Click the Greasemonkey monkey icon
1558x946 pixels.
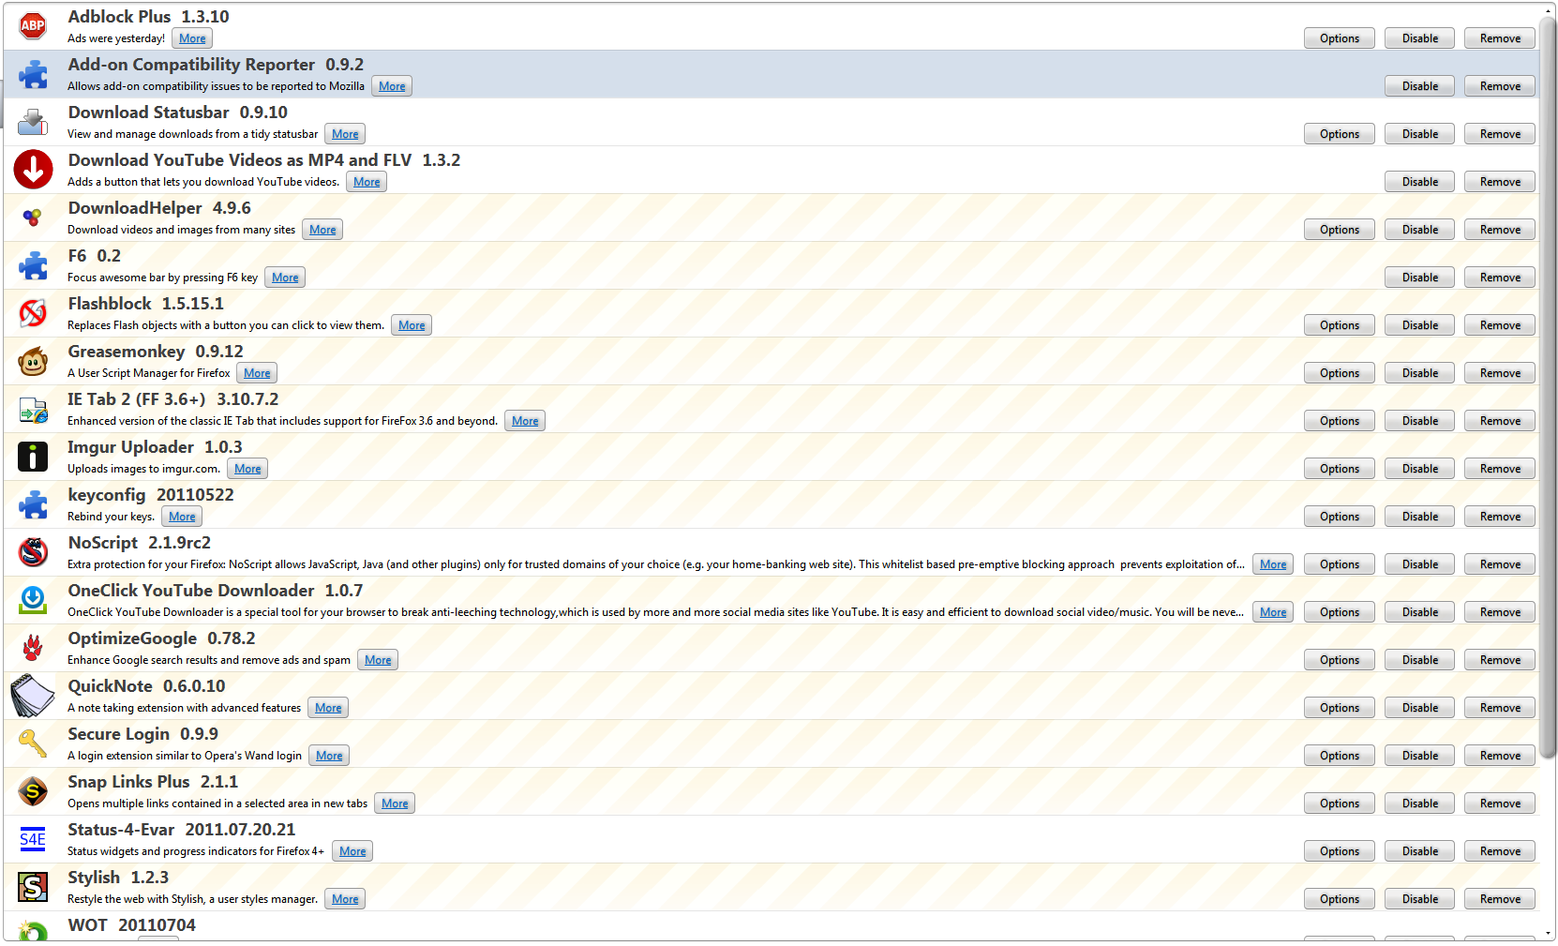click(33, 361)
